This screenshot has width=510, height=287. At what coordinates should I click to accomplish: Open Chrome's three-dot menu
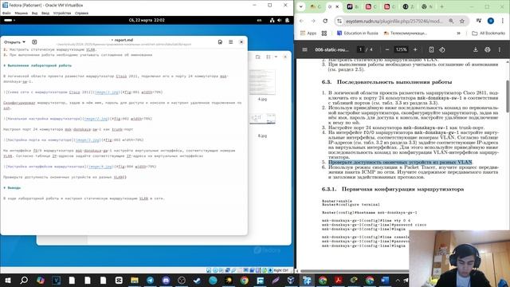pos(503,21)
